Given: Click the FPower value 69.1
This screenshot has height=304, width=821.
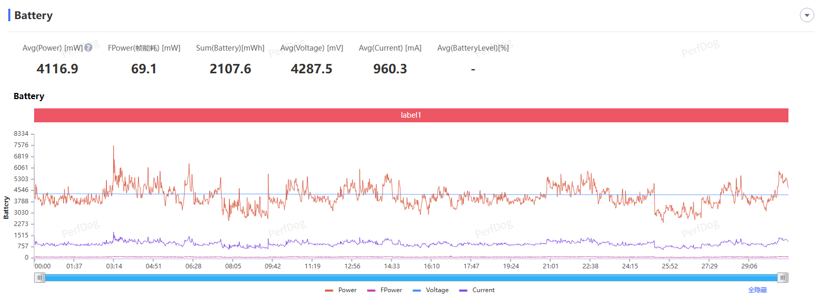Looking at the screenshot, I should (144, 69).
